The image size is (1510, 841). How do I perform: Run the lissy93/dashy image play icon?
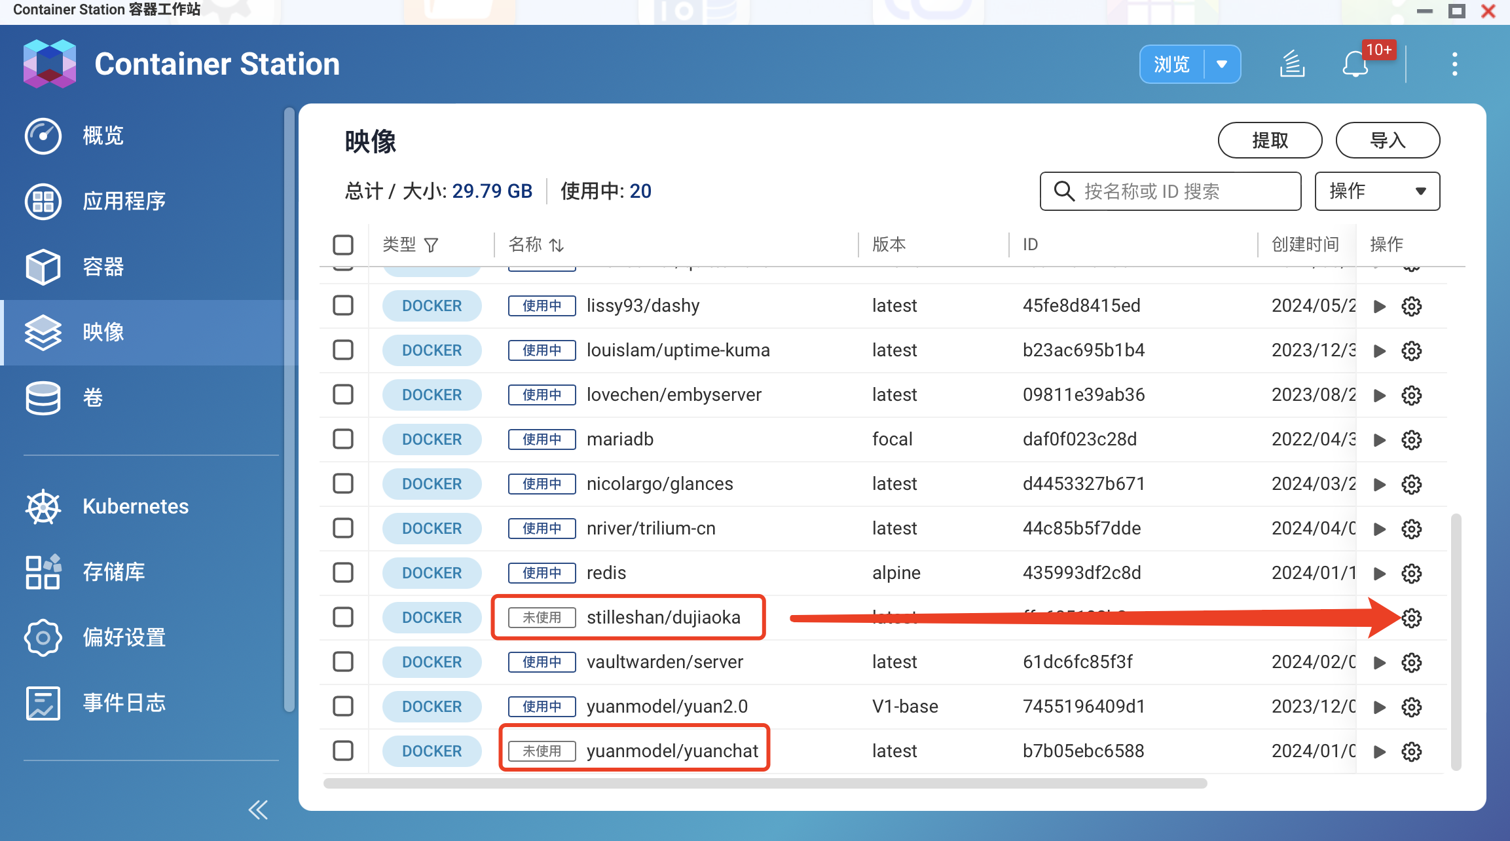[1380, 306]
